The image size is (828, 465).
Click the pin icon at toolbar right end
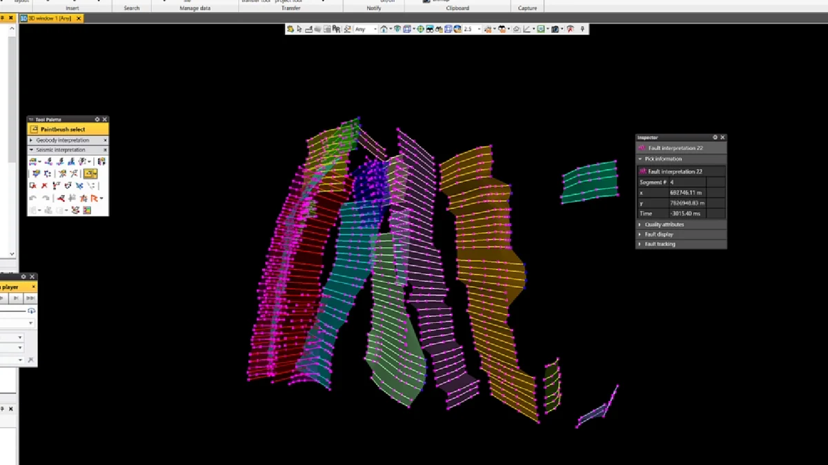click(583, 29)
